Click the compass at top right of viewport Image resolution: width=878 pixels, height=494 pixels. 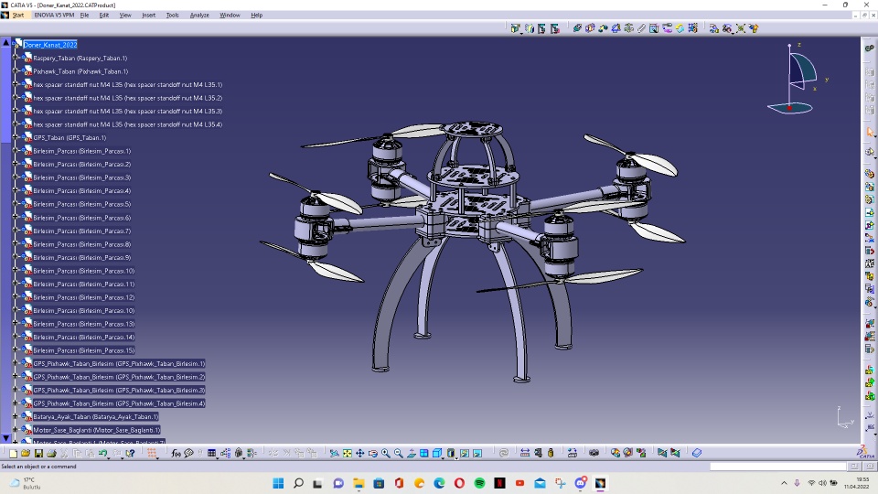799,79
